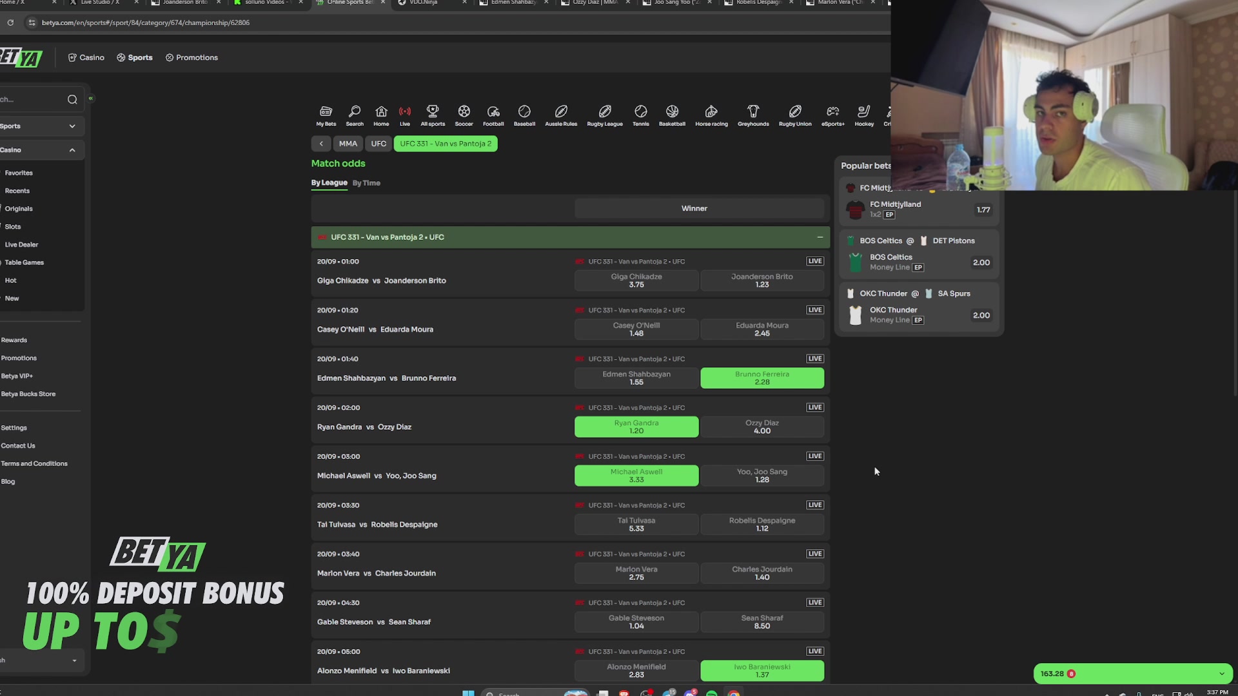Select the Soccer sport icon
The image size is (1238, 696).
coord(464,116)
